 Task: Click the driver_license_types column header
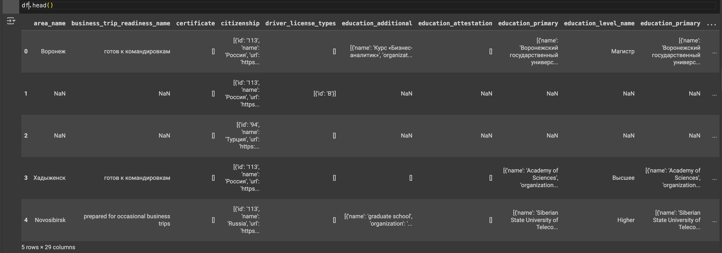pos(300,23)
